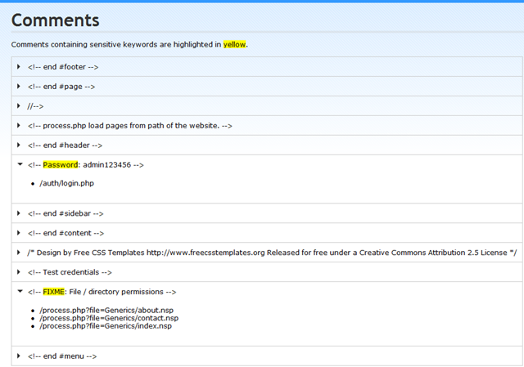Expand the 'Design by Free CSS Templates' row
The width and height of the screenshot is (524, 367).
pyautogui.click(x=19, y=253)
